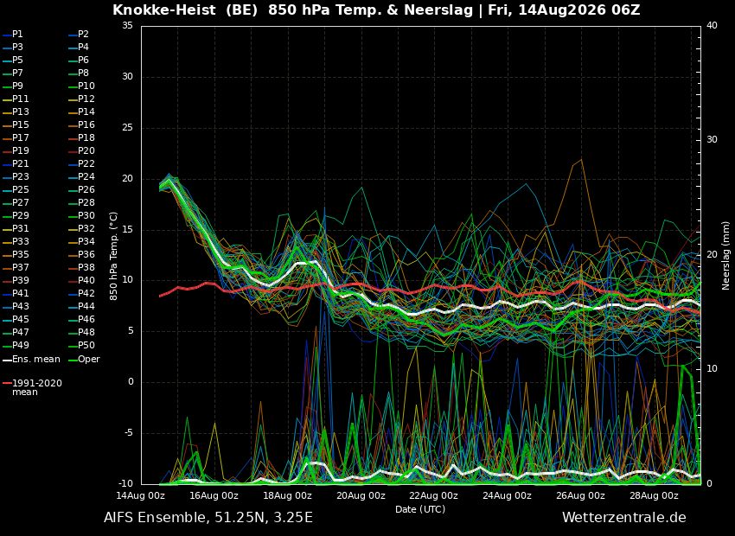Click the P29 legend entry
The image size is (735, 536).
pyautogui.click(x=16, y=215)
